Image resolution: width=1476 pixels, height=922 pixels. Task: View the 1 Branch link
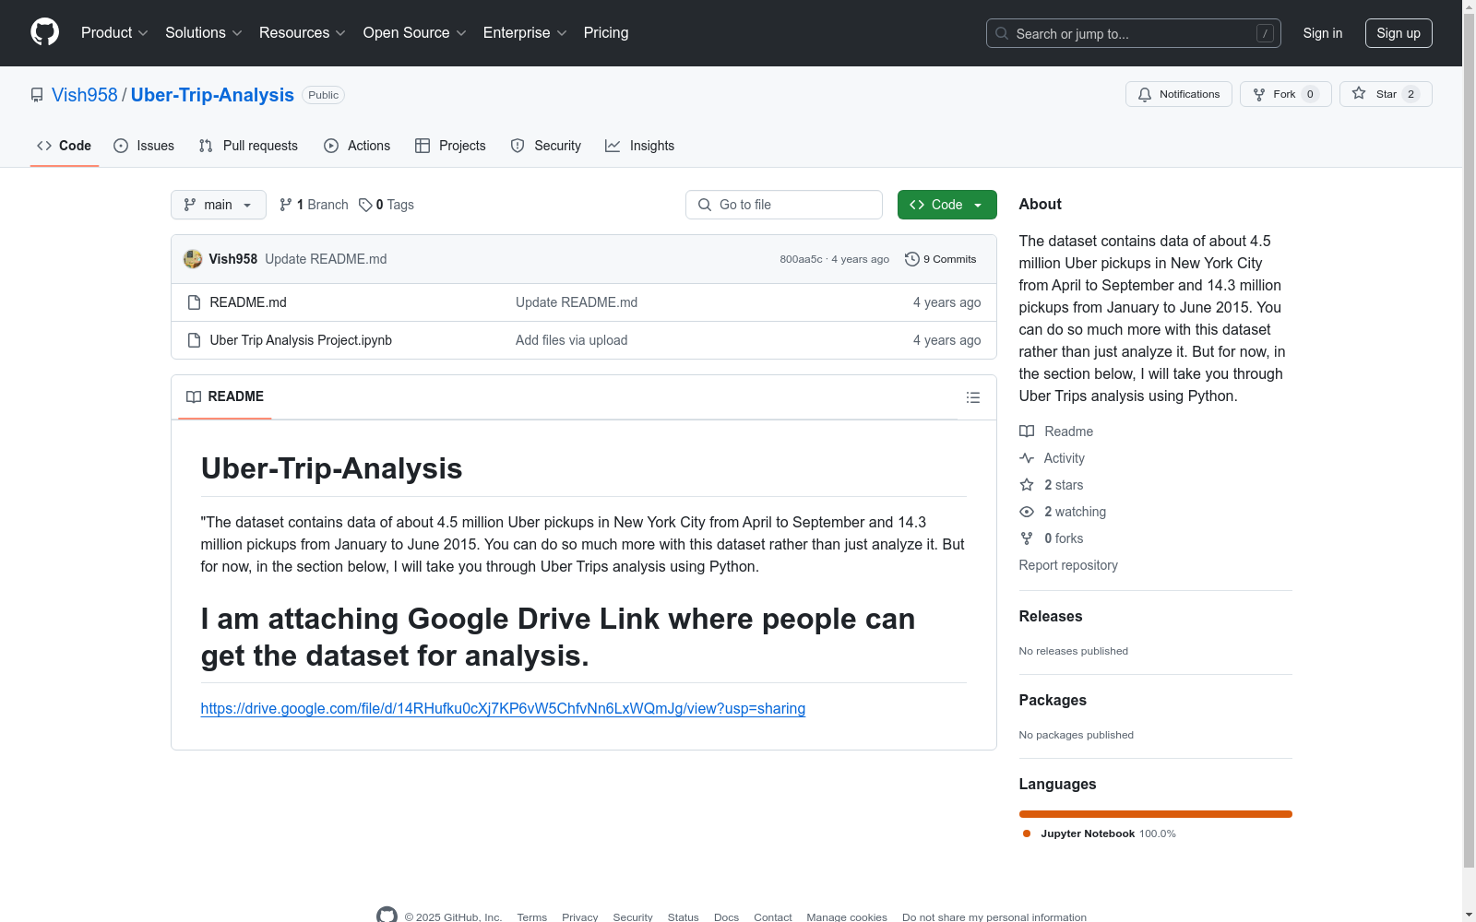point(314,205)
